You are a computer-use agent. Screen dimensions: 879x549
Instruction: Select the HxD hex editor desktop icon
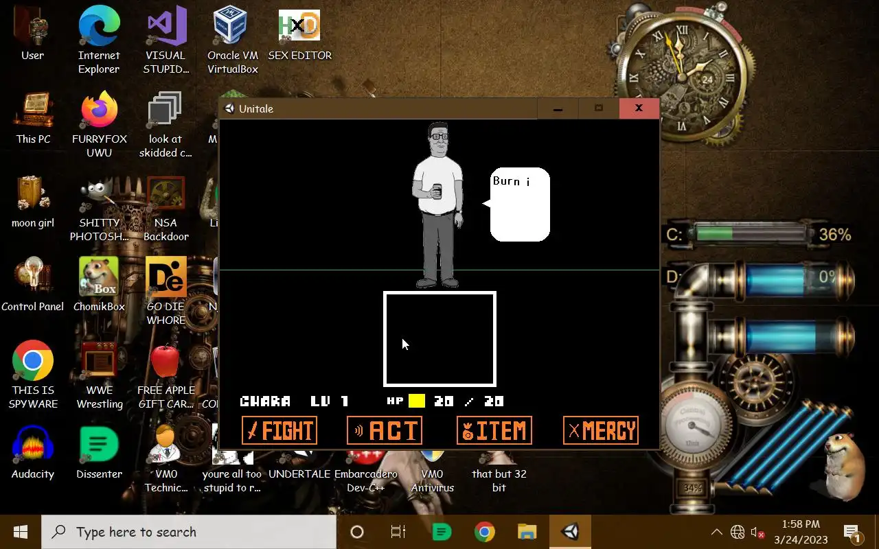point(299,34)
